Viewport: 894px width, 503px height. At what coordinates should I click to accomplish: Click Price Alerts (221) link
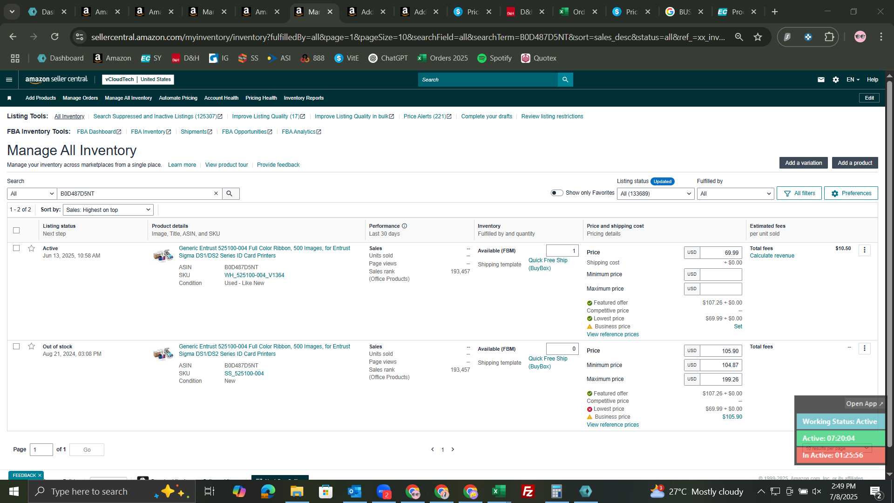click(x=427, y=116)
